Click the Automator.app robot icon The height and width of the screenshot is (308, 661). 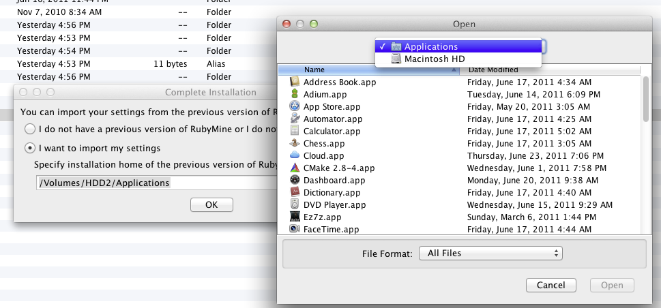295,119
